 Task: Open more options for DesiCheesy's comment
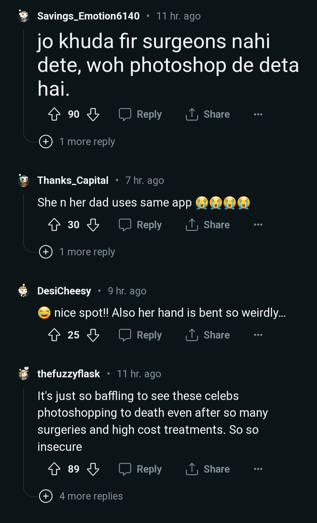(258, 335)
